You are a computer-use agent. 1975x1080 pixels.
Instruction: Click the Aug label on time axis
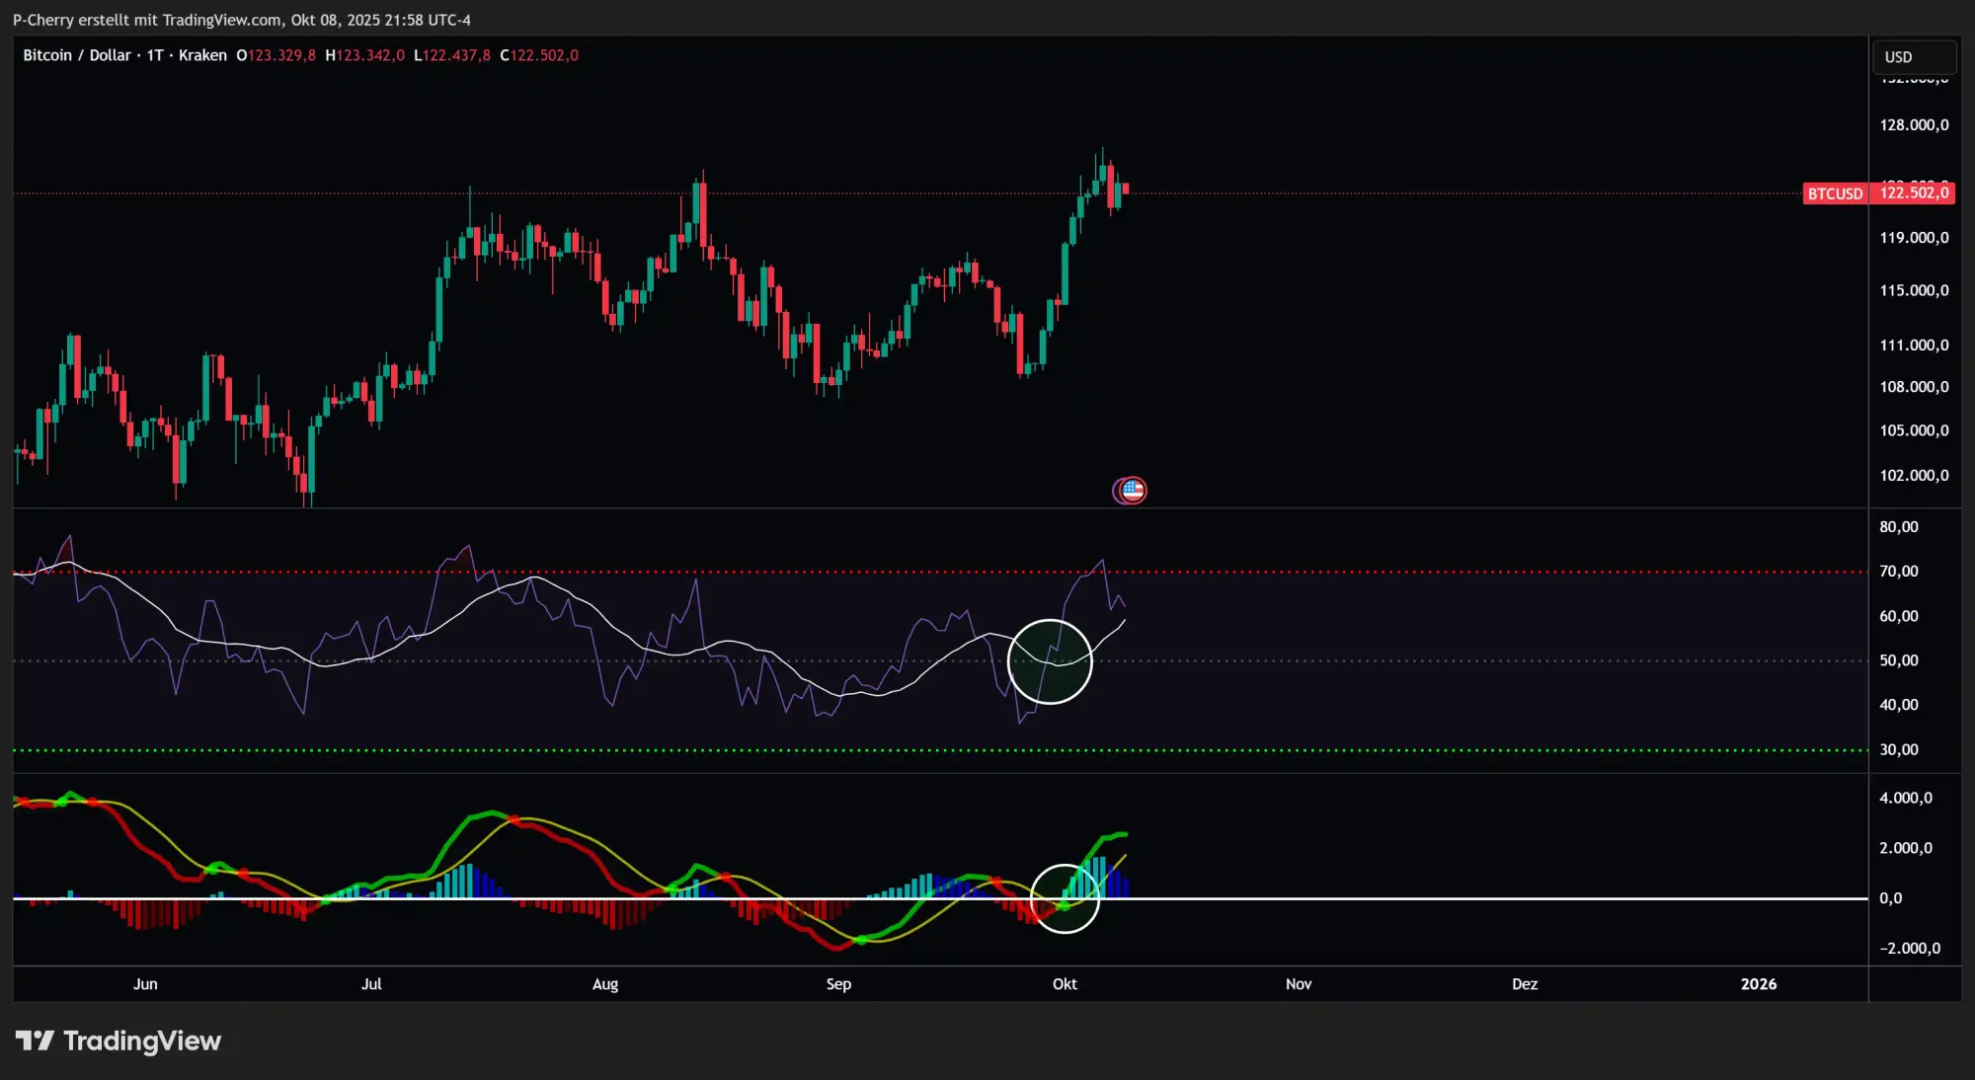coord(605,984)
